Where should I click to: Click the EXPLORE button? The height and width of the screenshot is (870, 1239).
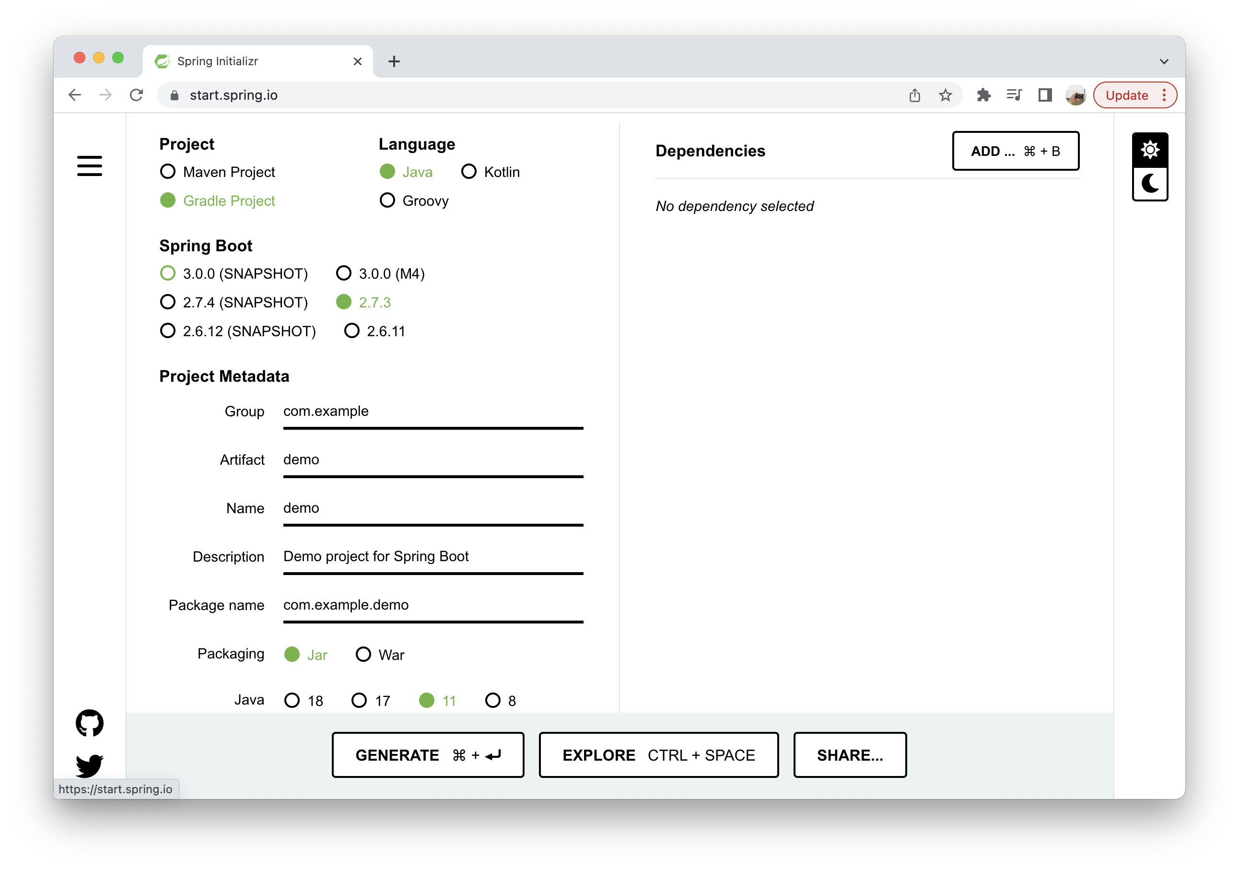tap(658, 754)
